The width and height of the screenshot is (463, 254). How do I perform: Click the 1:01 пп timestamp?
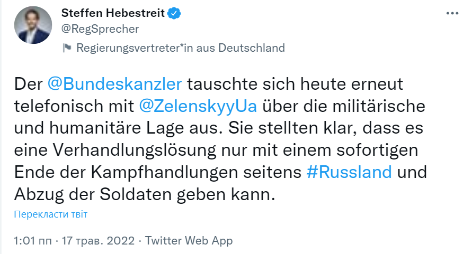click(x=33, y=241)
